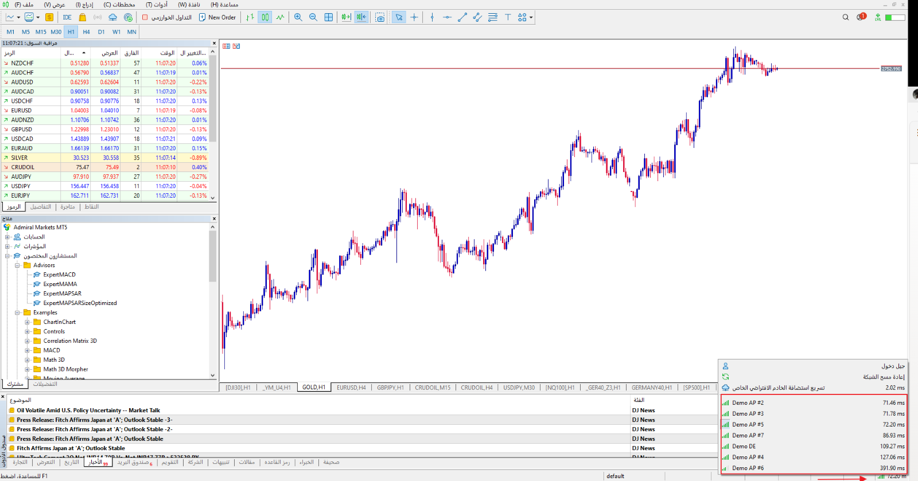Open the objects shapes dropdown arrow
Screen dimensions: 918x481
coord(531,17)
